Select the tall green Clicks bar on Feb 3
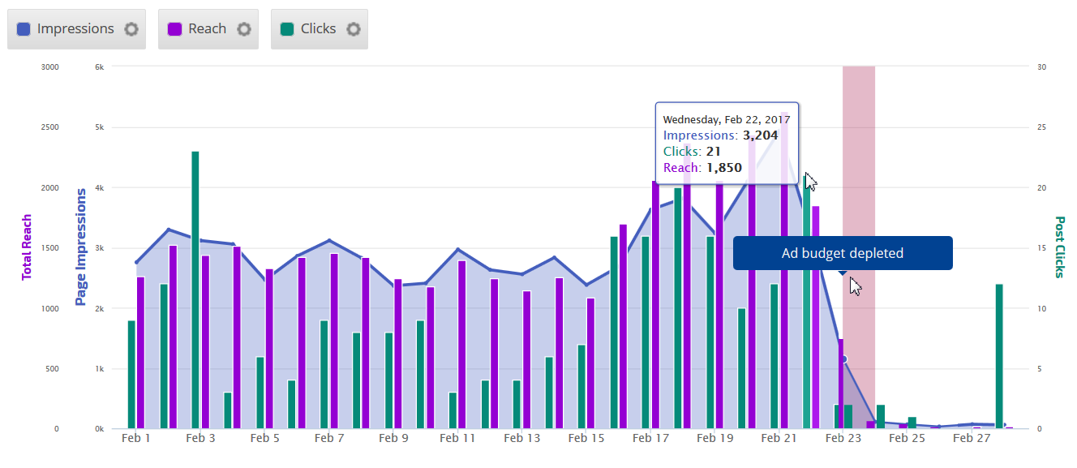The image size is (1077, 468). click(195, 290)
